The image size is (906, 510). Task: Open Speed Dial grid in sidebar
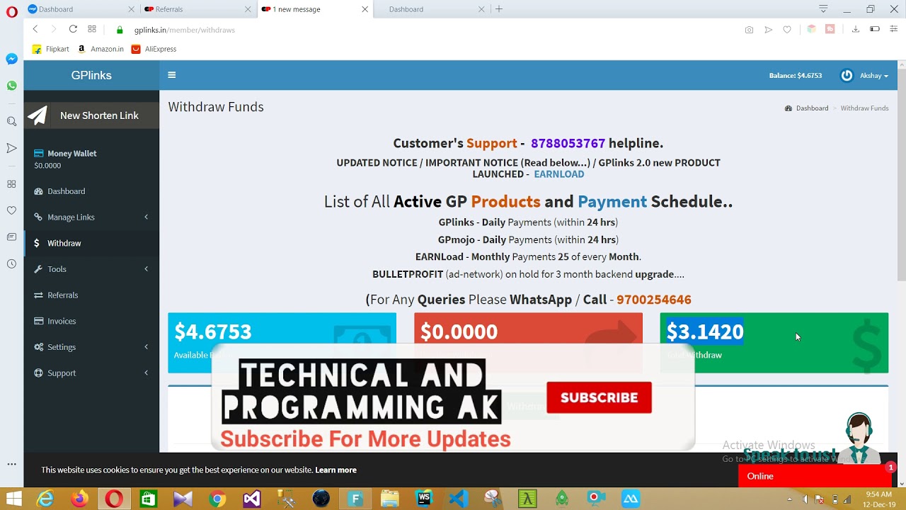click(11, 184)
